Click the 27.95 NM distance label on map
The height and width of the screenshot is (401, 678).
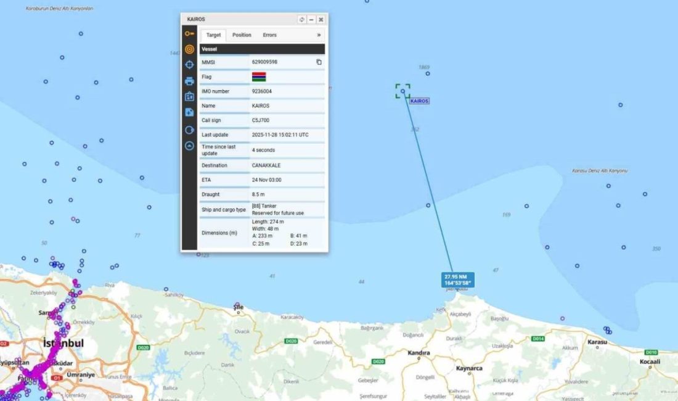(457, 279)
